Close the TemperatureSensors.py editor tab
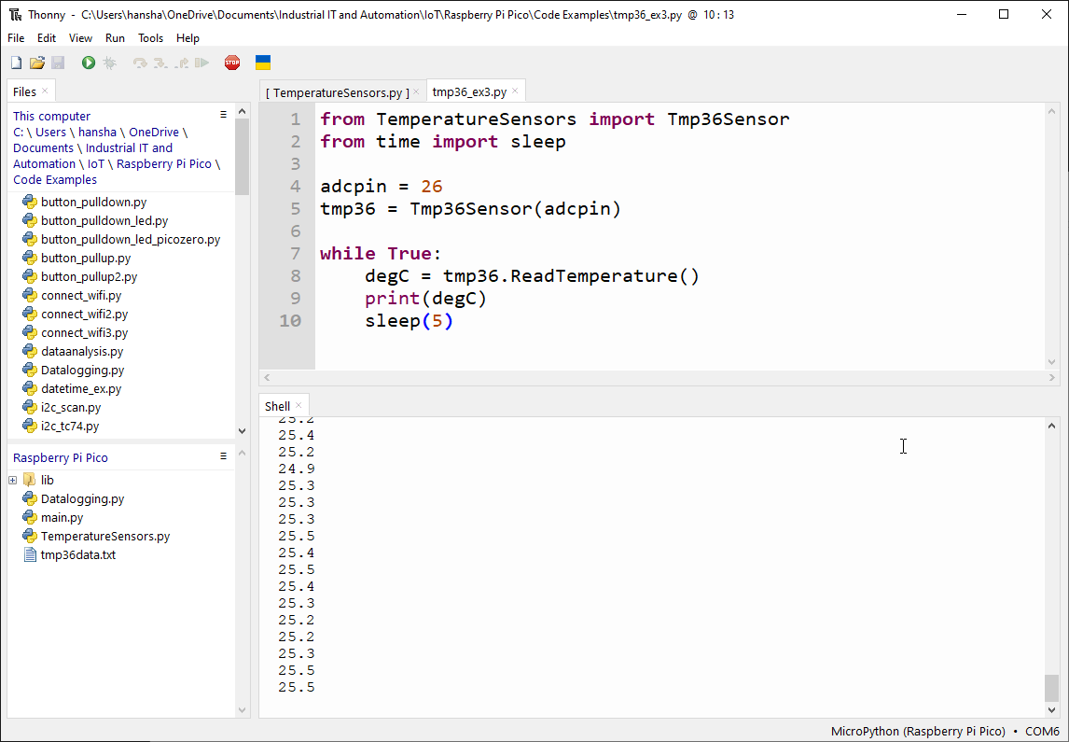1069x742 pixels. coord(417,91)
